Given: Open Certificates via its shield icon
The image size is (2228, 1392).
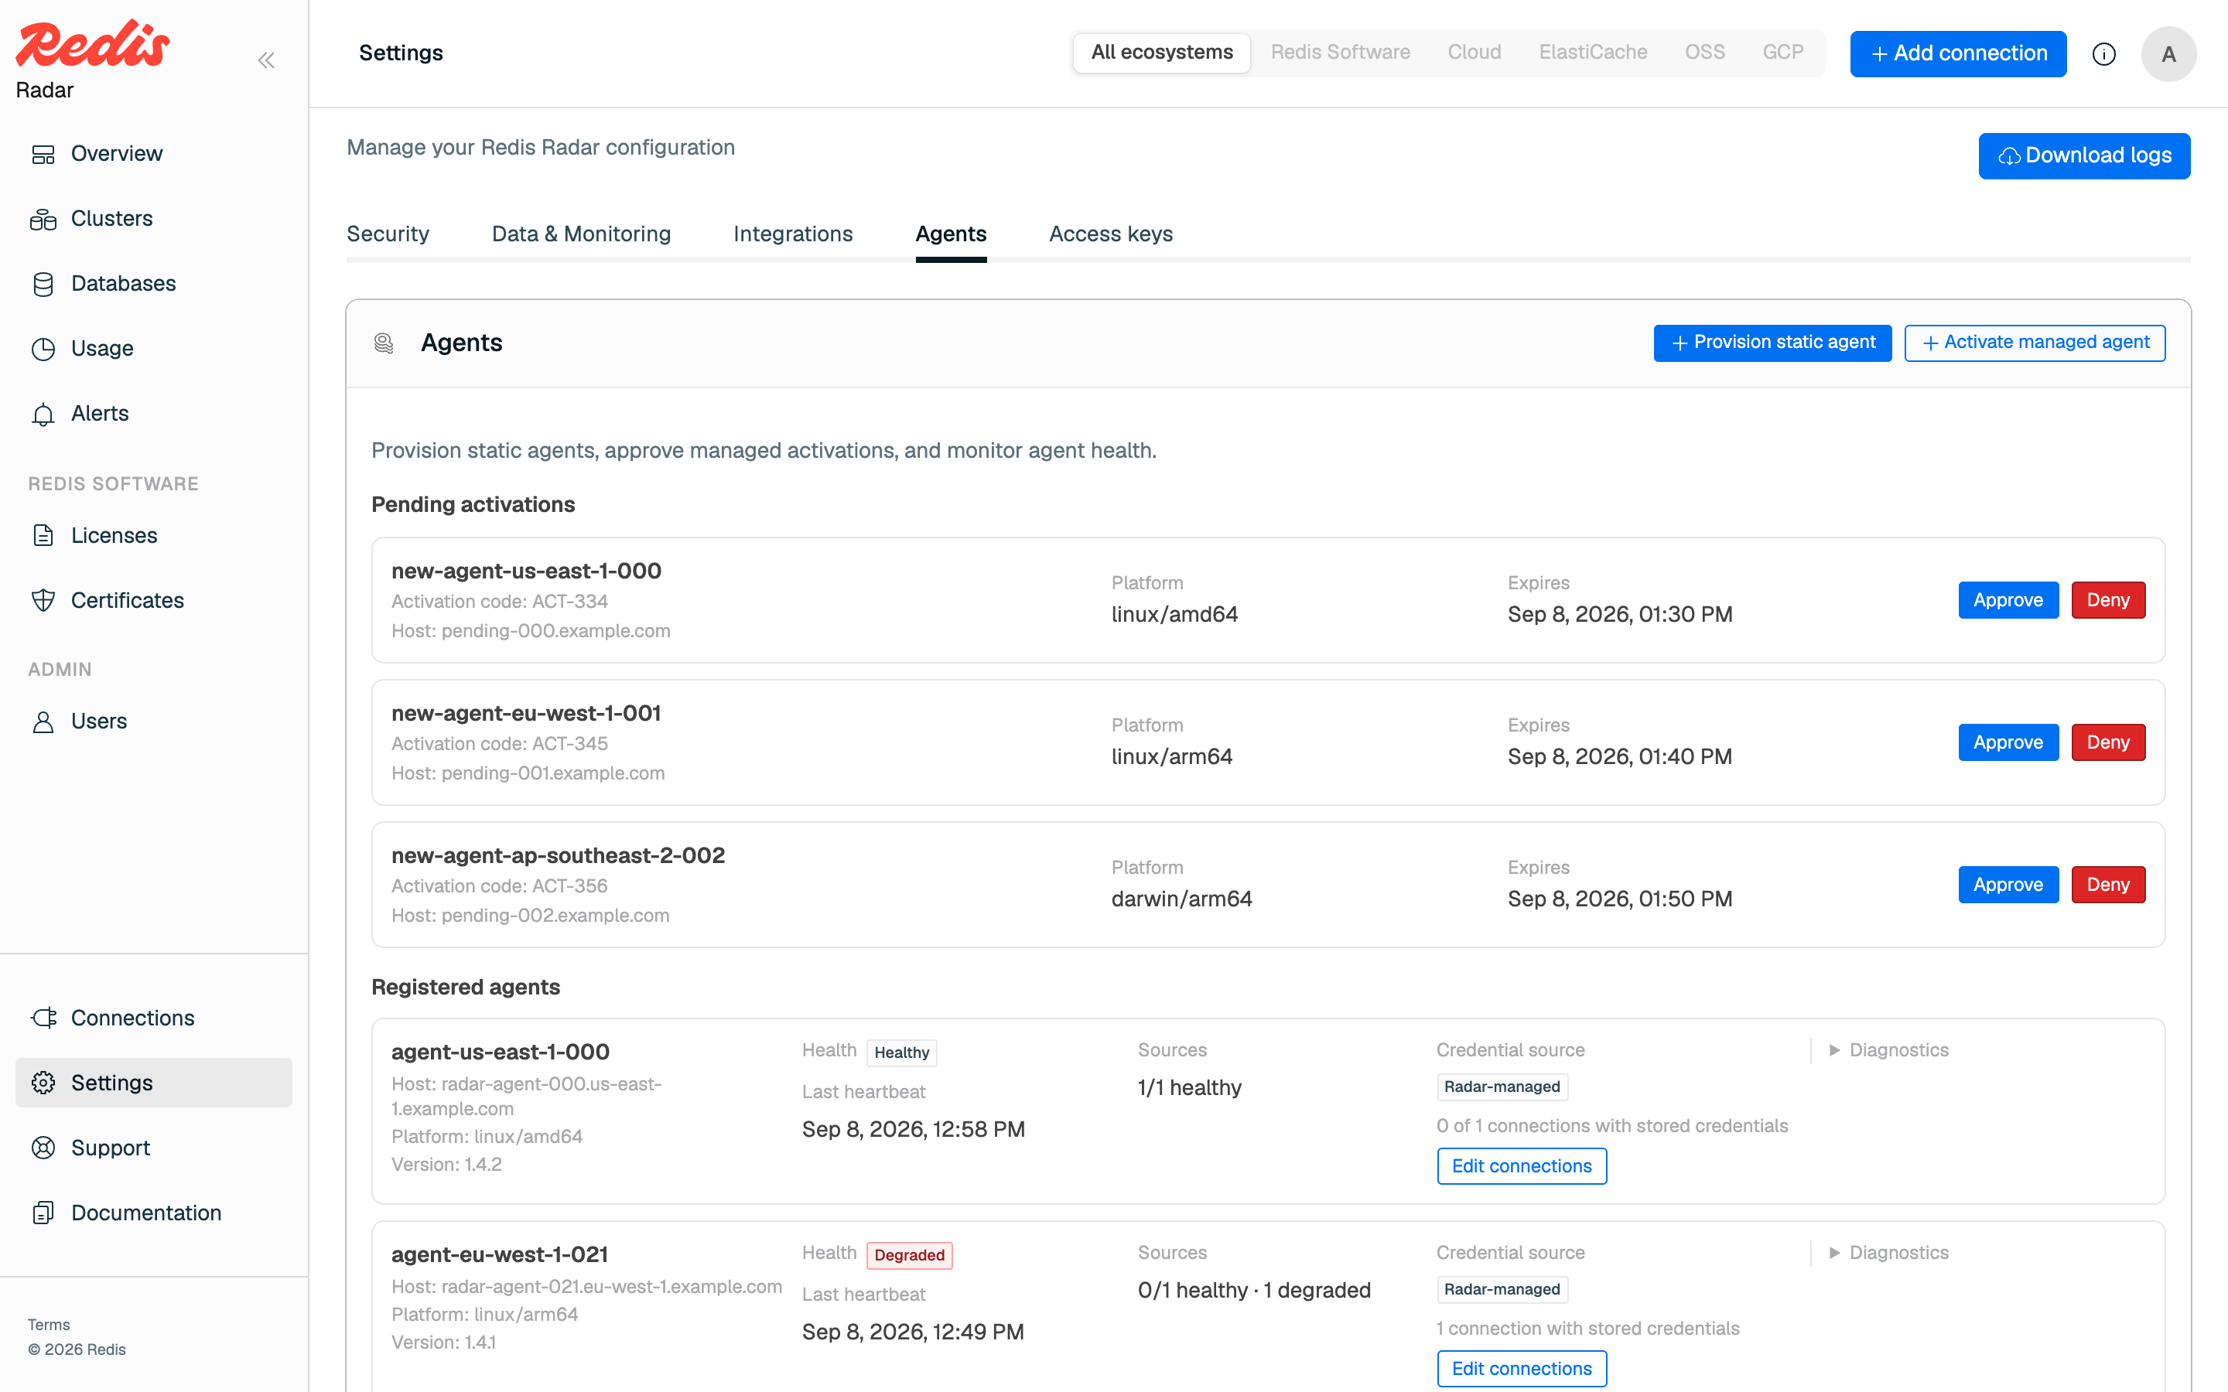Looking at the screenshot, I should (43, 600).
